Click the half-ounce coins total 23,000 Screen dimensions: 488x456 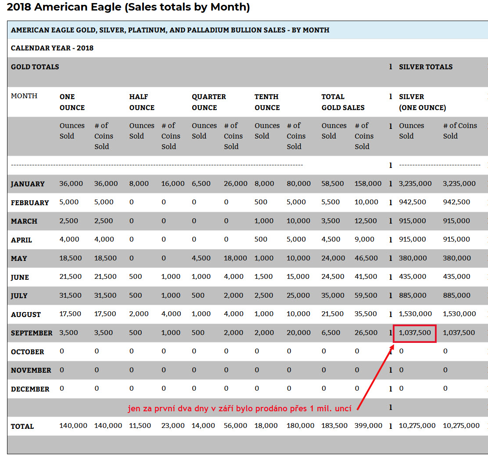[x=173, y=425]
